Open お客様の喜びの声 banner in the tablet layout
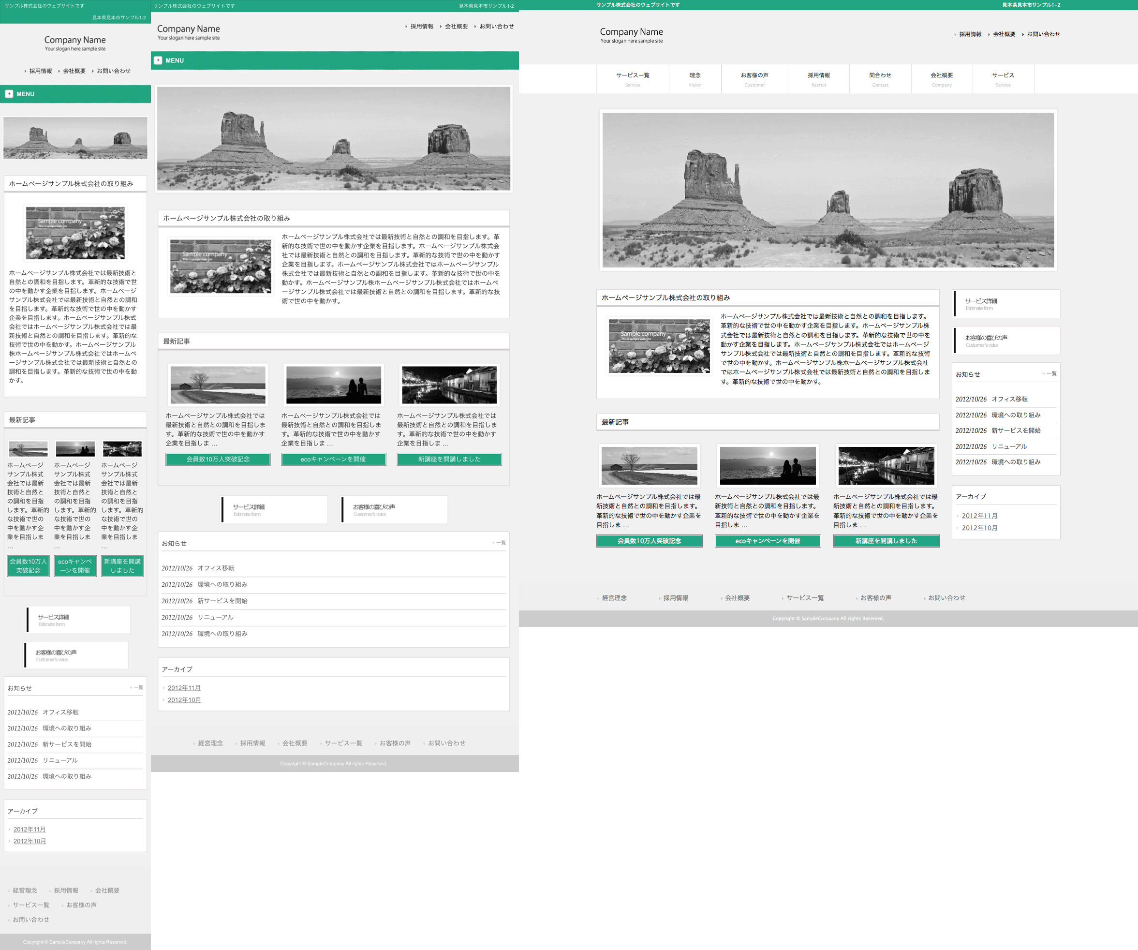 [394, 509]
